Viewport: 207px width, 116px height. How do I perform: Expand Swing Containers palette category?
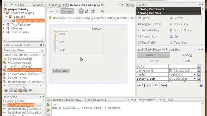point(138,9)
